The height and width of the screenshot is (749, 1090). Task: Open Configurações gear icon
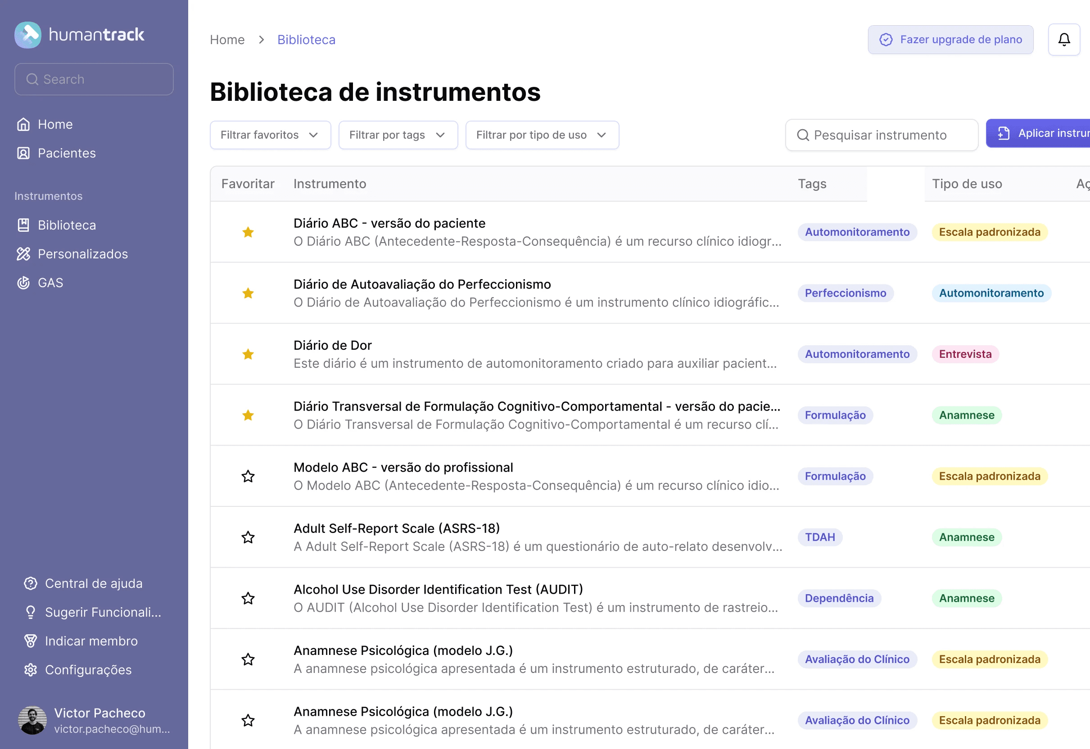coord(31,670)
